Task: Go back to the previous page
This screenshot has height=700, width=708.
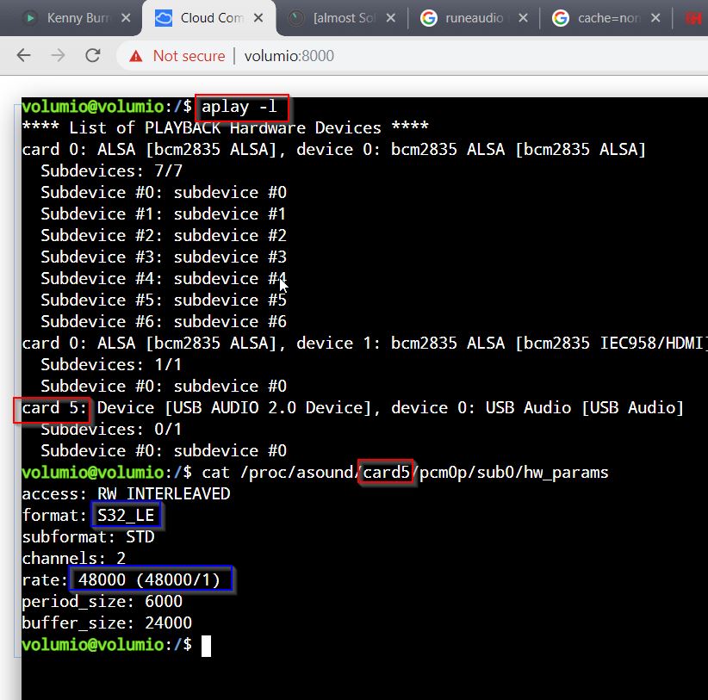Action: pyautogui.click(x=23, y=55)
